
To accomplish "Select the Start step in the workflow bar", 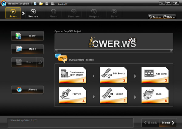I will [13, 13].
